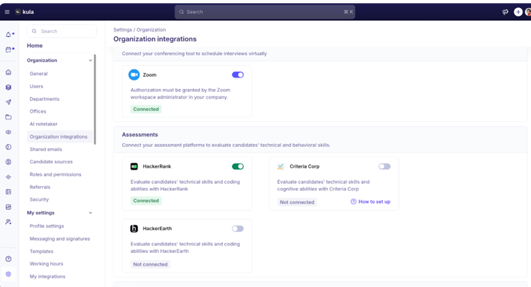531x287 pixels.
Task: Open the How to set up link
Action: coord(371,202)
